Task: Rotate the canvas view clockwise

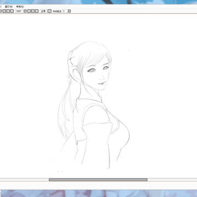Action: pyautogui.click(x=33, y=11)
